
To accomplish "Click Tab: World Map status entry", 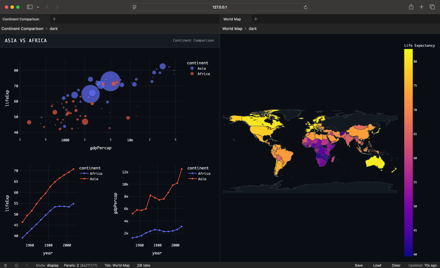I will coord(117,265).
